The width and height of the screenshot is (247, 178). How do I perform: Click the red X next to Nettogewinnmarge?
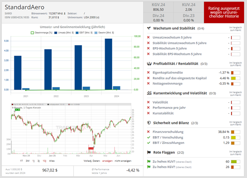pyautogui.click(x=148, y=83)
